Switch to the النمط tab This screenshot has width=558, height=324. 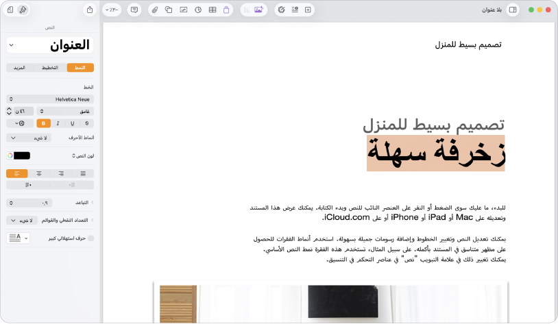point(80,68)
